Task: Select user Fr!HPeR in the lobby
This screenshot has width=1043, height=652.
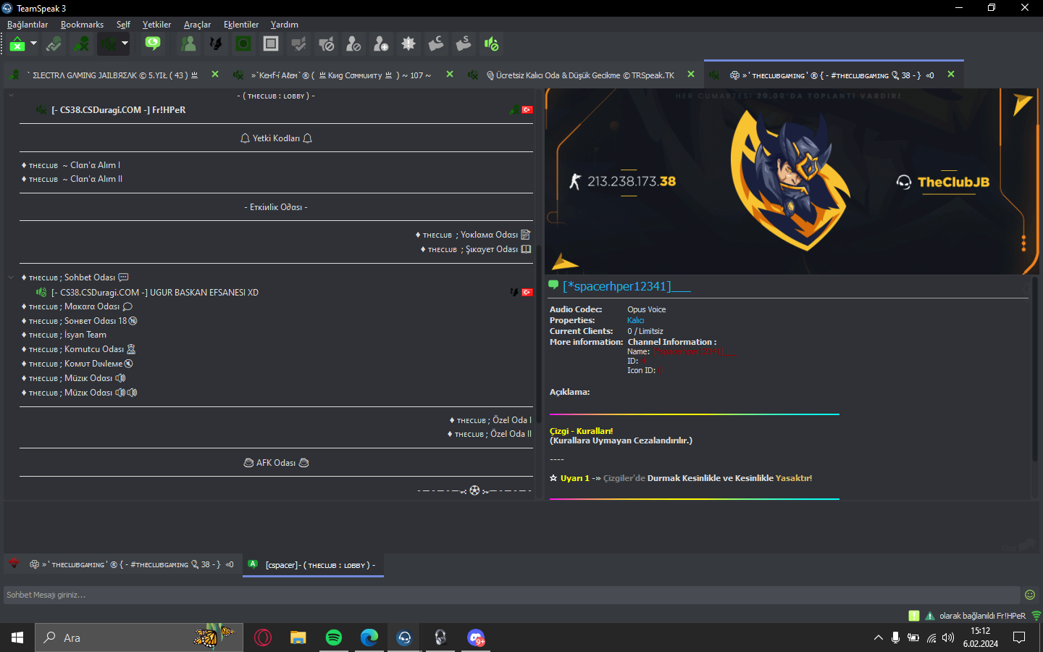Action: tap(118, 110)
